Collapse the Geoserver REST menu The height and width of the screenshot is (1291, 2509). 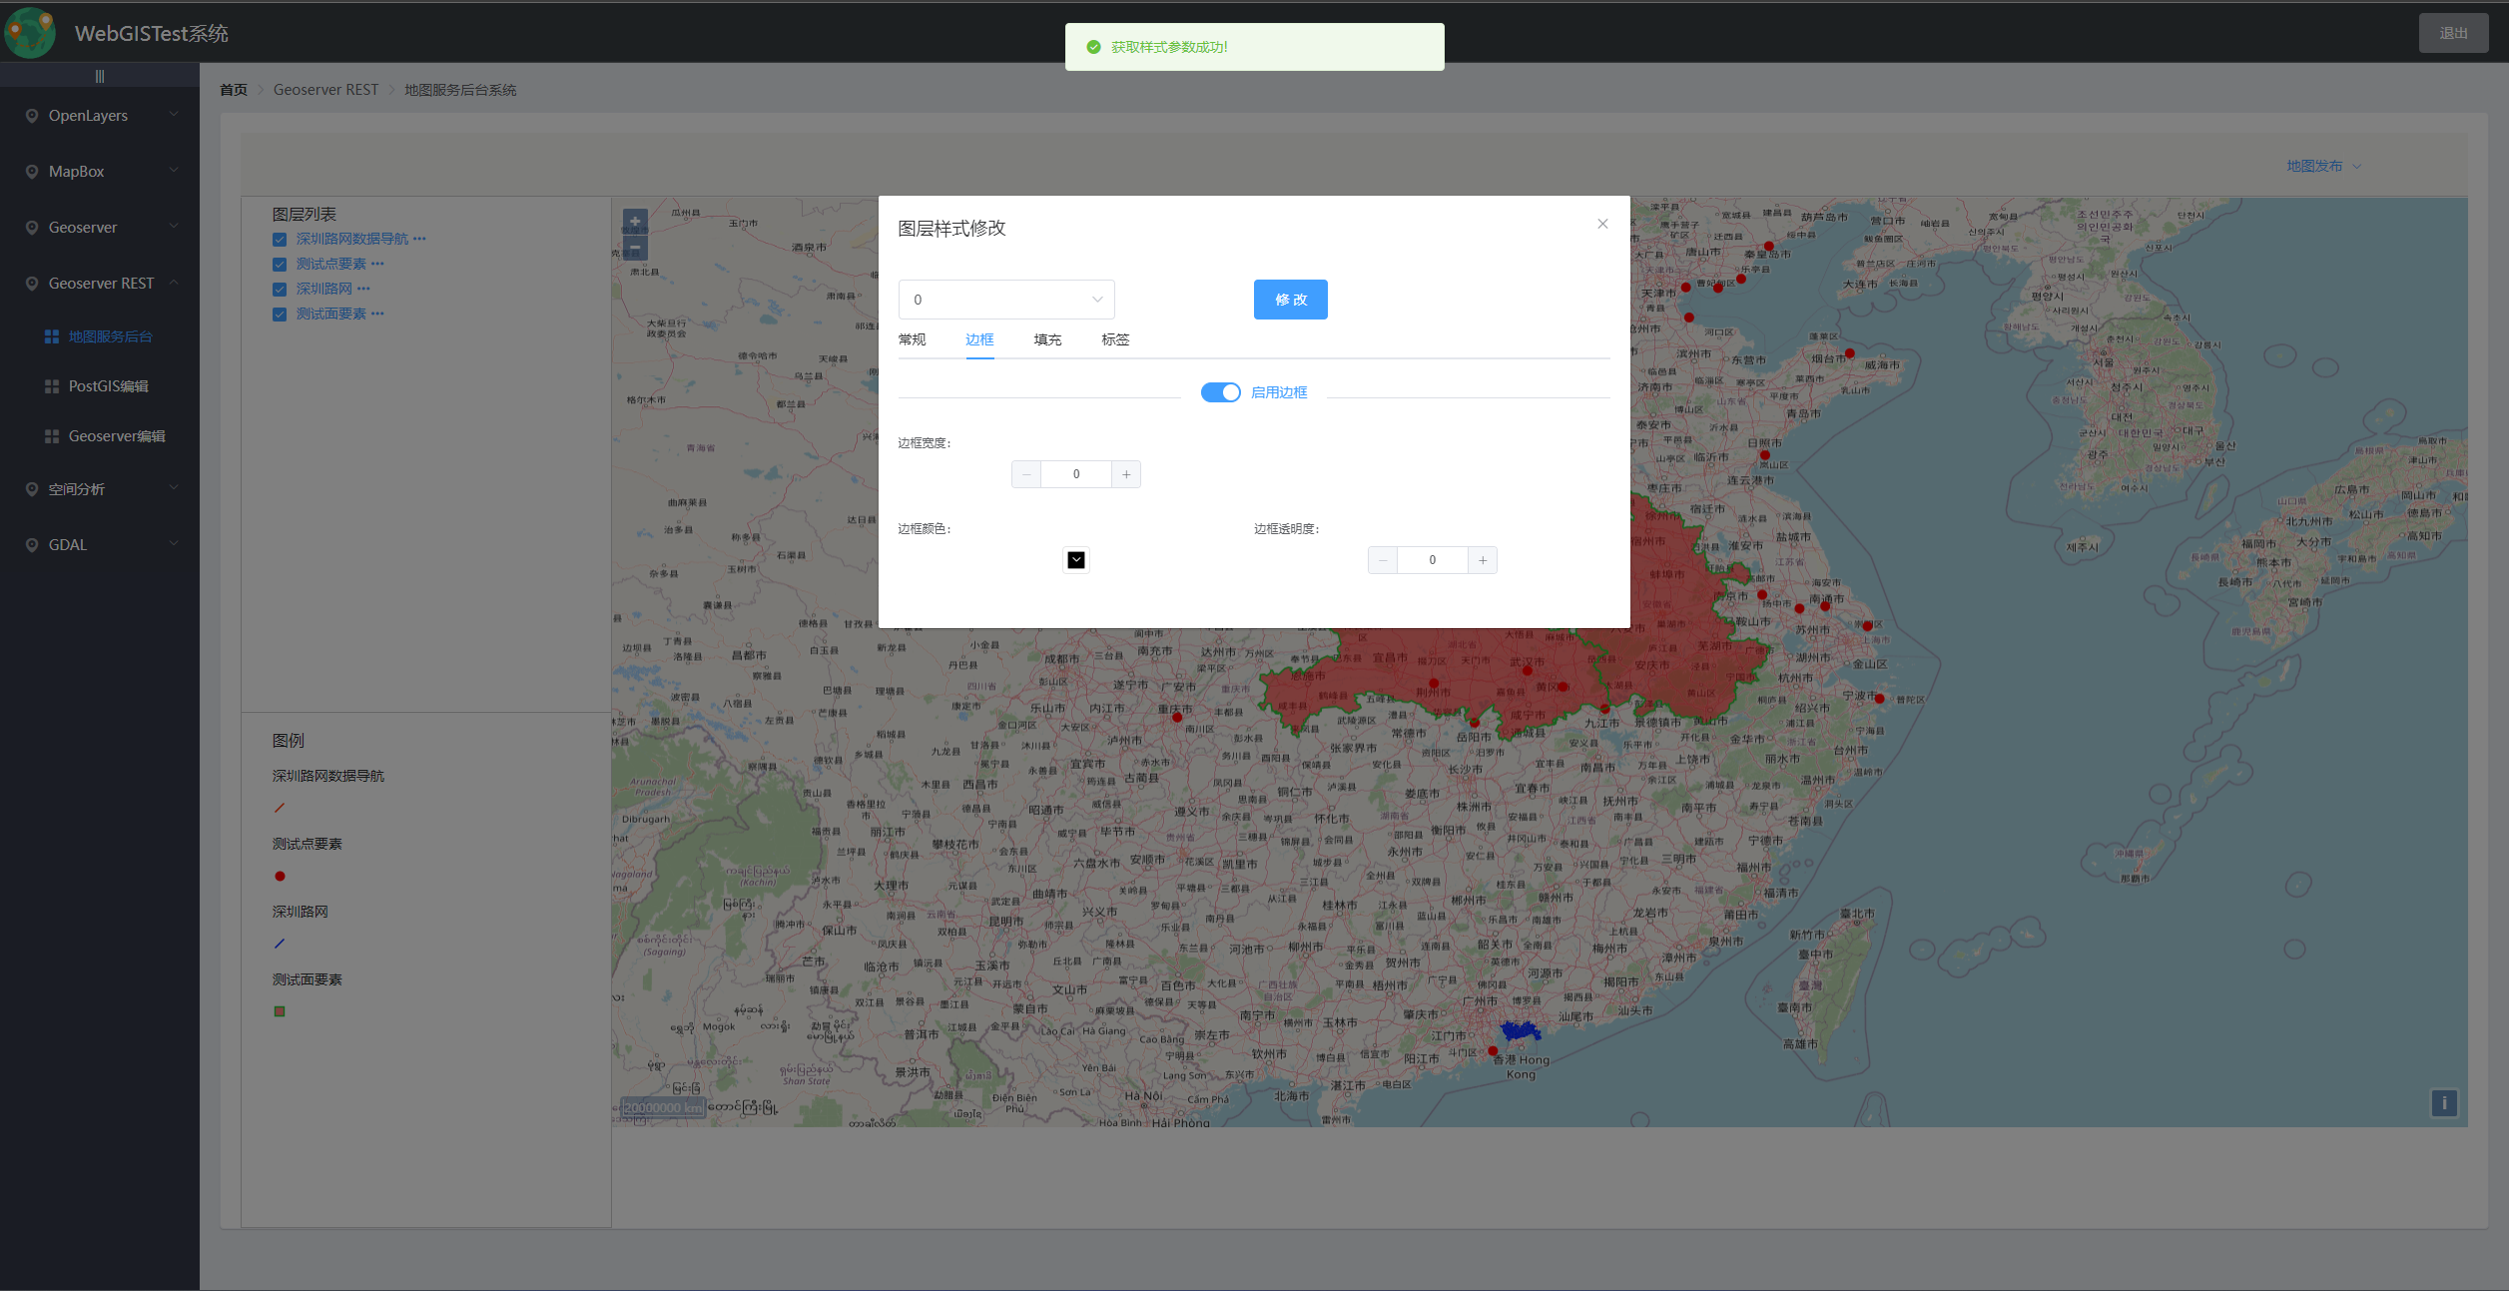point(174,283)
